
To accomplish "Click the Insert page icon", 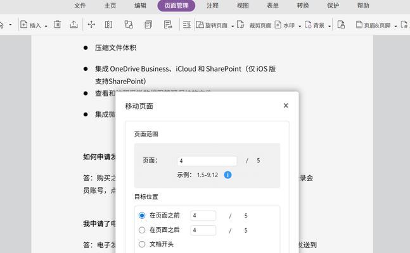I will pos(24,25).
